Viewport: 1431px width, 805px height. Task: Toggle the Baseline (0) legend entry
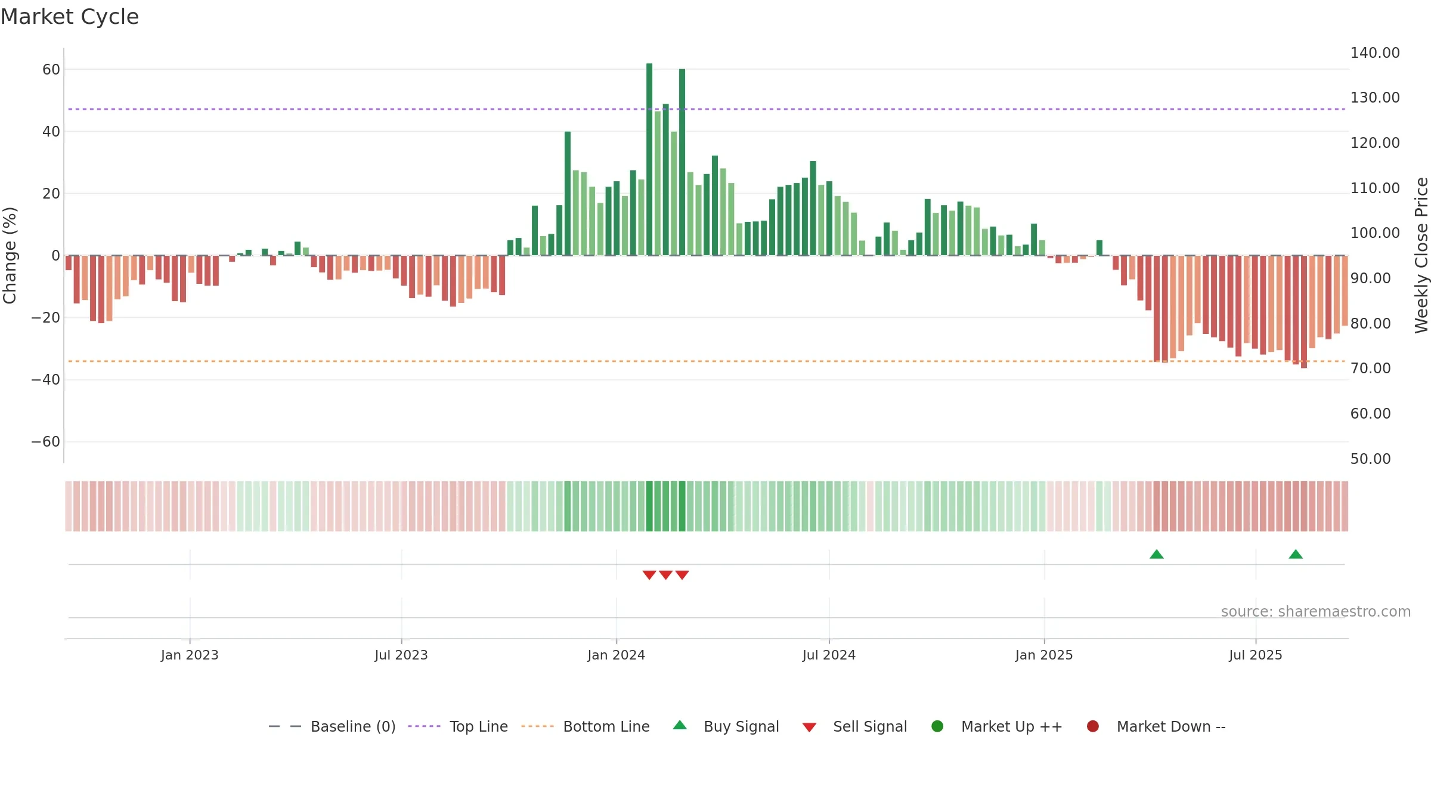(332, 726)
